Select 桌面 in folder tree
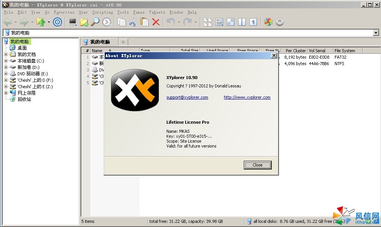This screenshot has width=381, height=227. pos(22,48)
